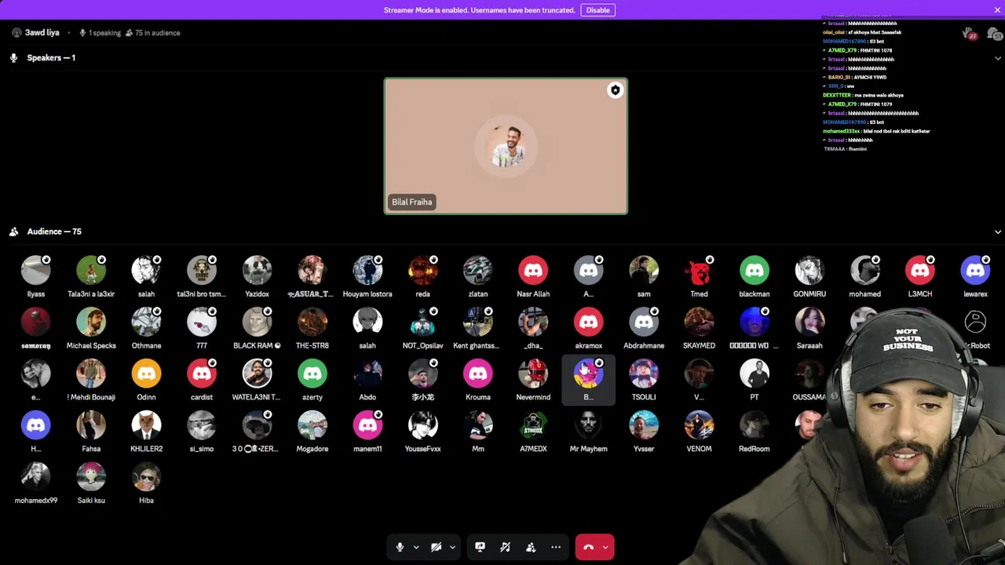Viewport: 1005px width, 565px height.
Task: Share your screen
Action: point(480,547)
